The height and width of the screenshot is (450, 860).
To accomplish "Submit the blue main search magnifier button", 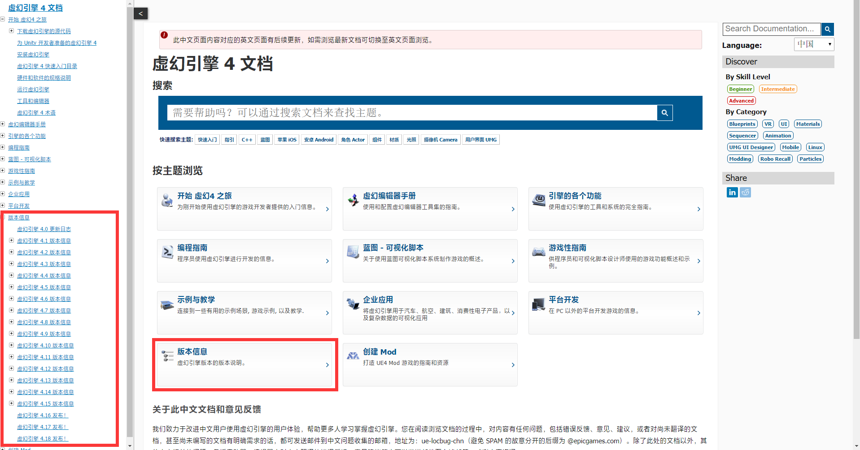I will coord(664,113).
